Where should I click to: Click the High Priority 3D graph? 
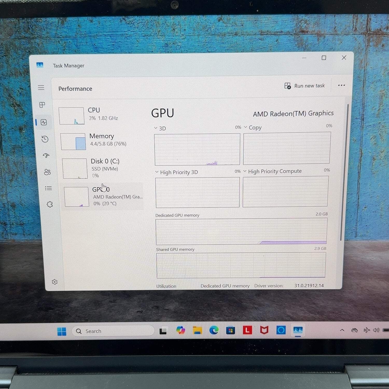[197, 192]
